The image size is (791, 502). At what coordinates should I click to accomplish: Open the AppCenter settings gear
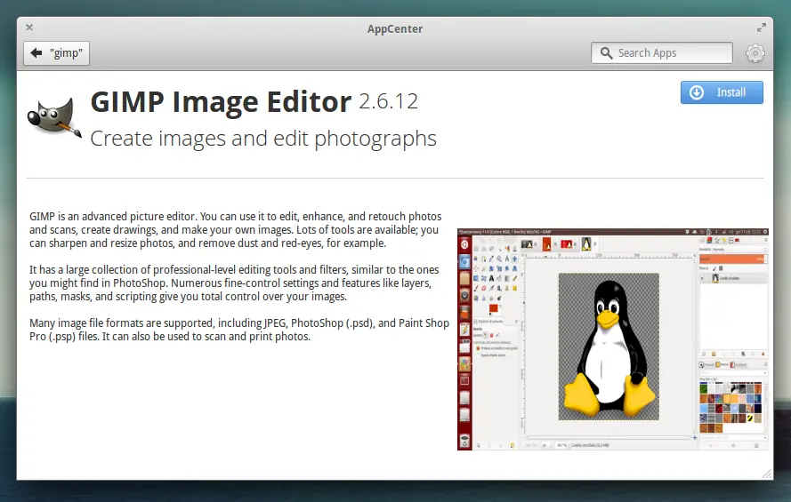point(755,53)
